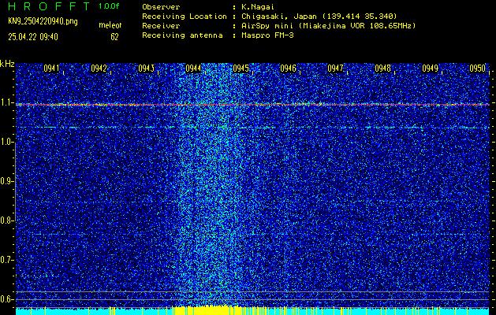
Task: Click the observer name K.Nagai
Action: click(258, 6)
